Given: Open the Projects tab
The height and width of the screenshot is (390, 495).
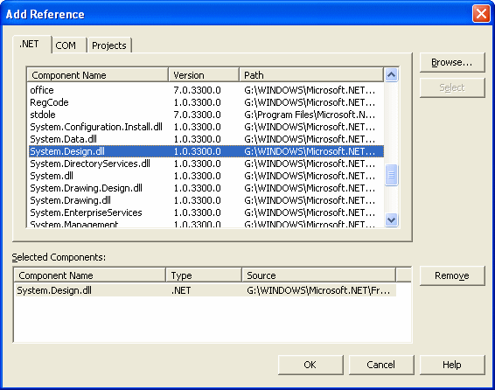Looking at the screenshot, I should click(x=109, y=45).
